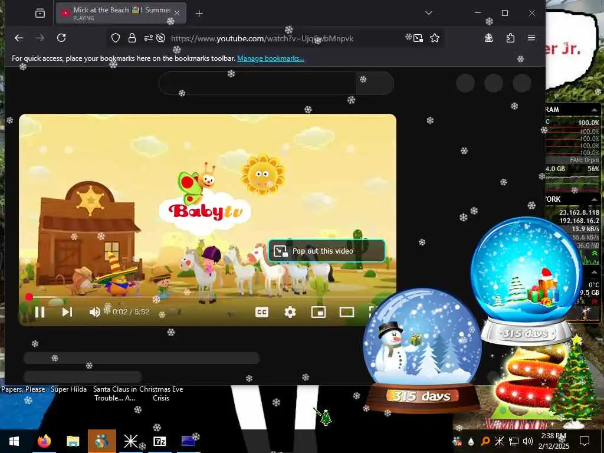Open picture-in-picture from the address bar
The width and height of the screenshot is (604, 453).
(x=418, y=38)
